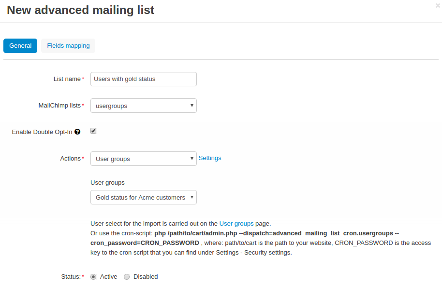Image resolution: width=442 pixels, height=284 pixels.
Task: Open the Settings link beside Actions
Action: click(210, 158)
